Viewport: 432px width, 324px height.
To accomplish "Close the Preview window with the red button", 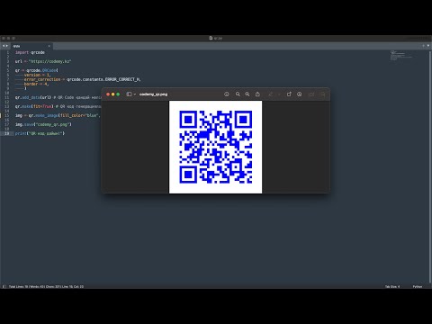I will point(108,94).
